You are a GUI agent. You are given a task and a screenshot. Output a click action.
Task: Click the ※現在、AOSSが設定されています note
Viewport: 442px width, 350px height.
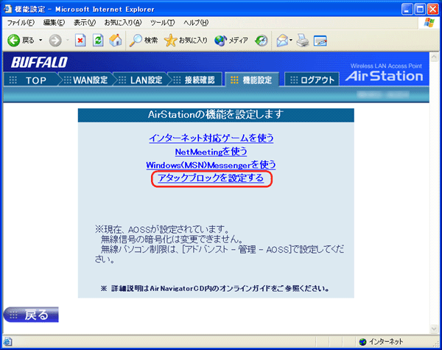163,229
